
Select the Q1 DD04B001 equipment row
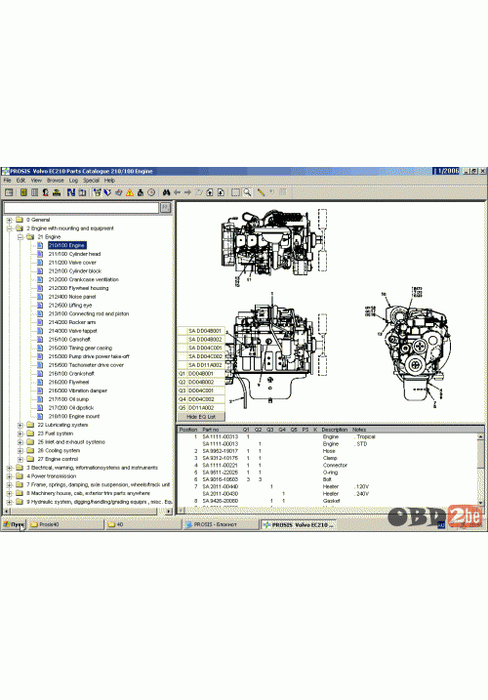(201, 374)
